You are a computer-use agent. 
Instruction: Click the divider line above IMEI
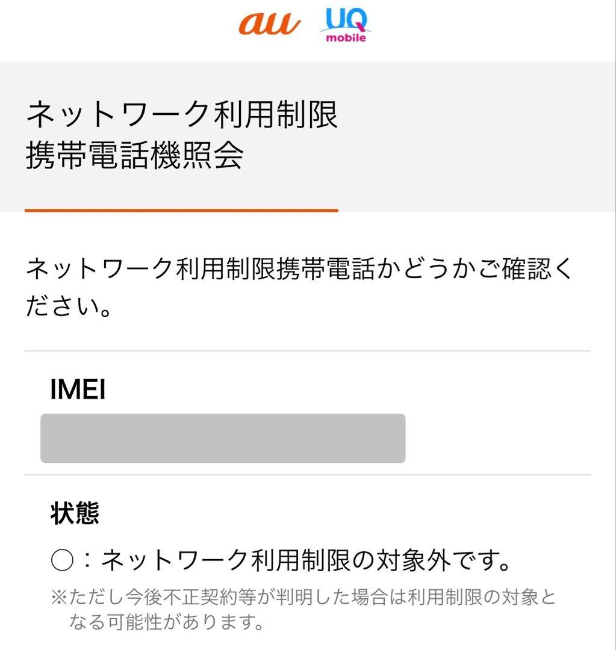point(307,351)
